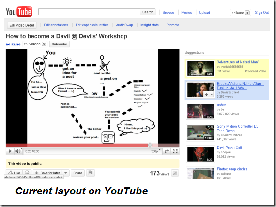Click the Sign Out link
The image size is (276, 207).
(262, 12)
